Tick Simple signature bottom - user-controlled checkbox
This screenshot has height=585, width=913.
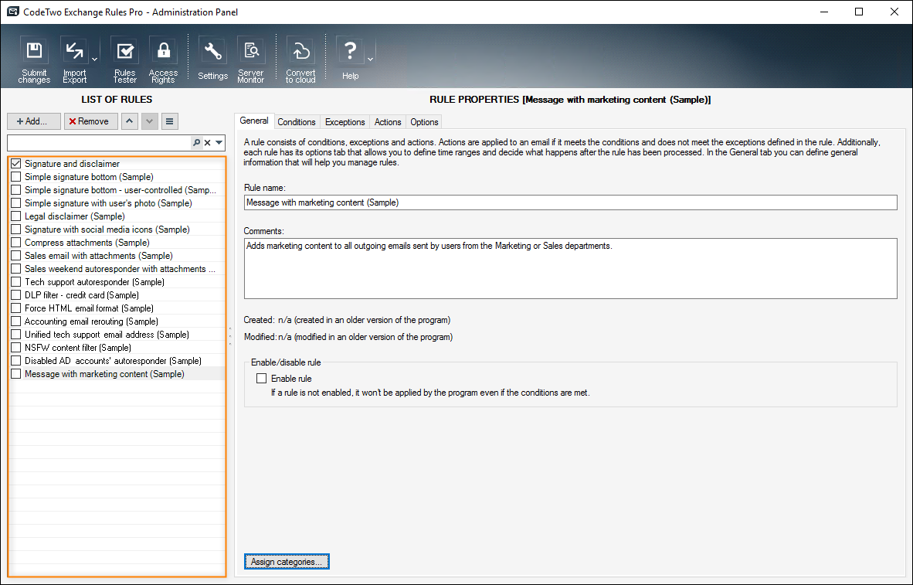15,190
